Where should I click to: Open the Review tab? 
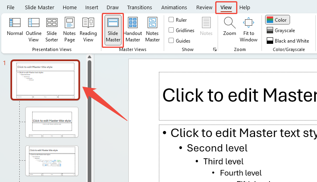pos(204,8)
